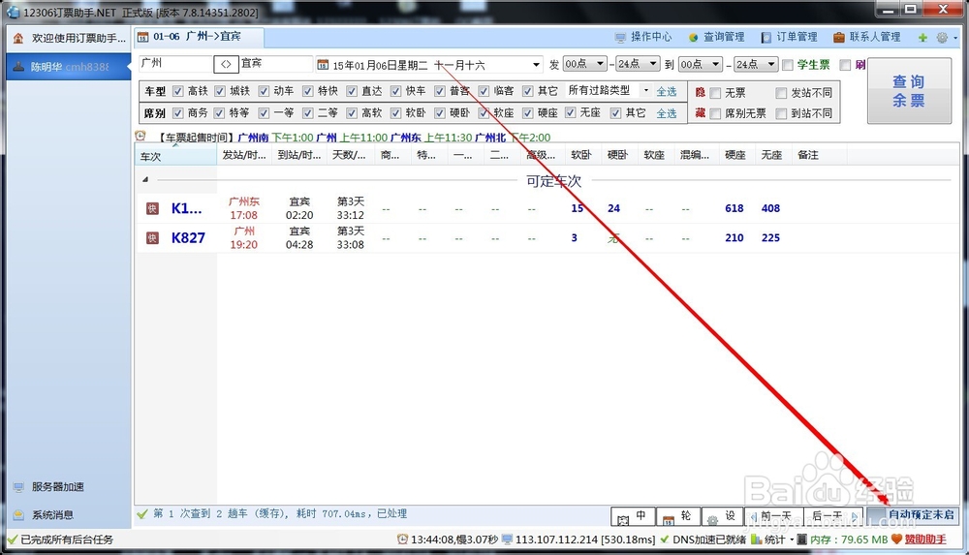Enable the 学生票 student ticket checkbox

pos(788,65)
